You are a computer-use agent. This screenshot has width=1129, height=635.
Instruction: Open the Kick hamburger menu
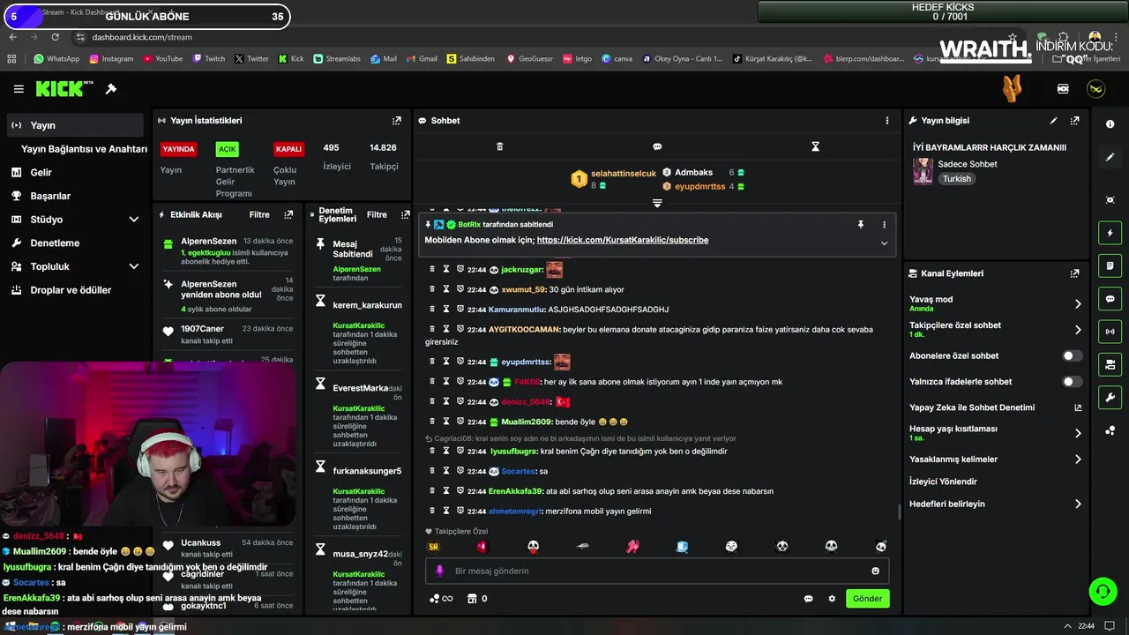tap(19, 89)
